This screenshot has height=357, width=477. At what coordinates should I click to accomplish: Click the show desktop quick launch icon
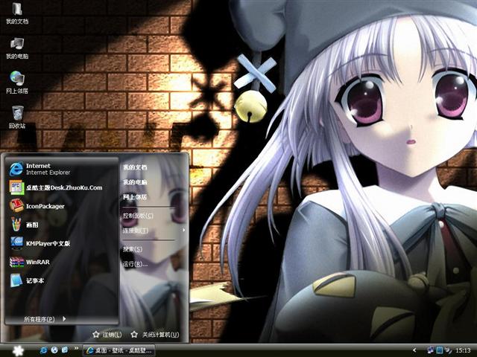pyautogui.click(x=65, y=350)
